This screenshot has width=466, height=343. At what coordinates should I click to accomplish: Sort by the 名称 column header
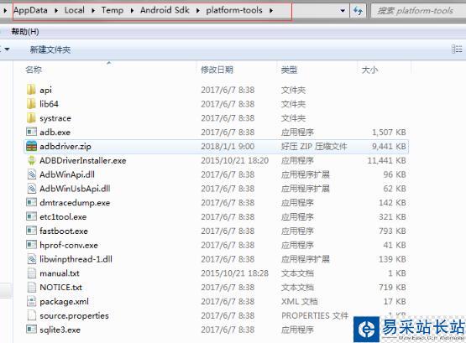34,70
